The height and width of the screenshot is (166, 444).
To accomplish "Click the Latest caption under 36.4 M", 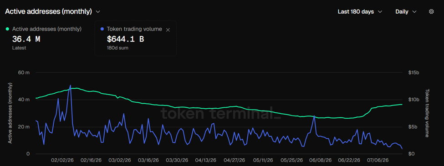I will [19, 48].
